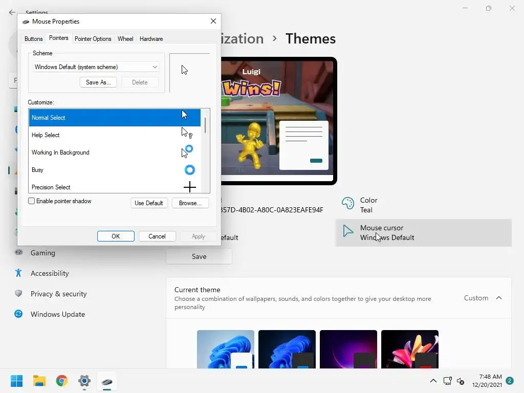Launch Google Chrome from taskbar
The image size is (524, 393).
[62, 381]
